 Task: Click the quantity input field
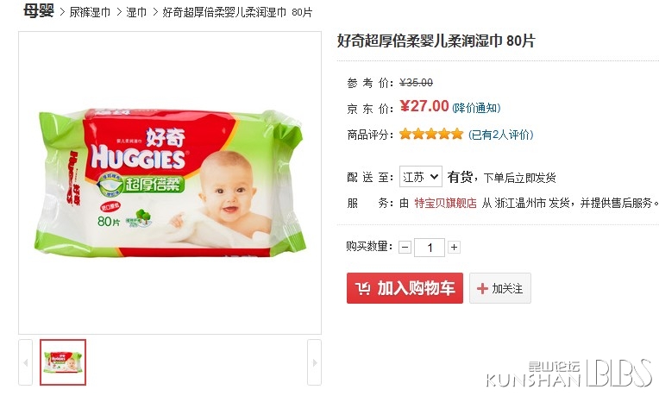coord(429,248)
